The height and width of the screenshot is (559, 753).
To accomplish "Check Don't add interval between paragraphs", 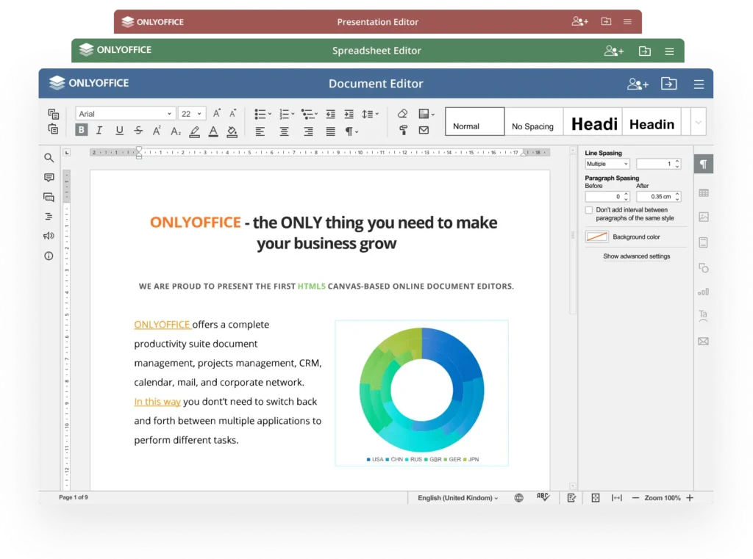I will (x=589, y=210).
